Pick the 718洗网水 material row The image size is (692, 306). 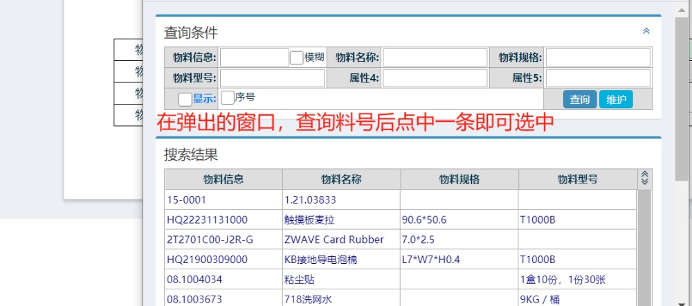[307, 299]
